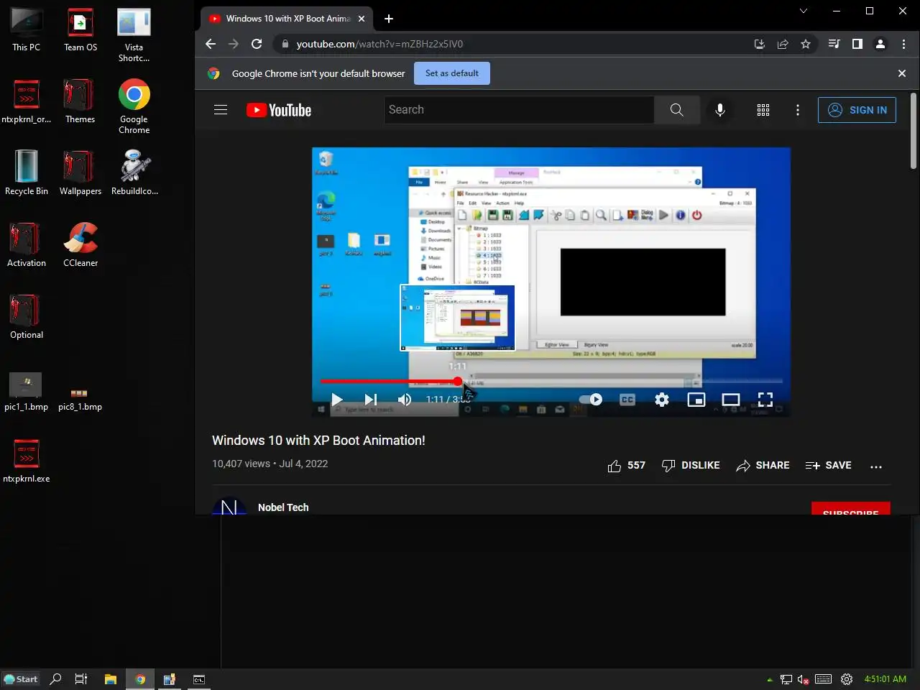Select the RebuildIco desktop icon
Screen dimensions: 920x690
tap(134, 173)
